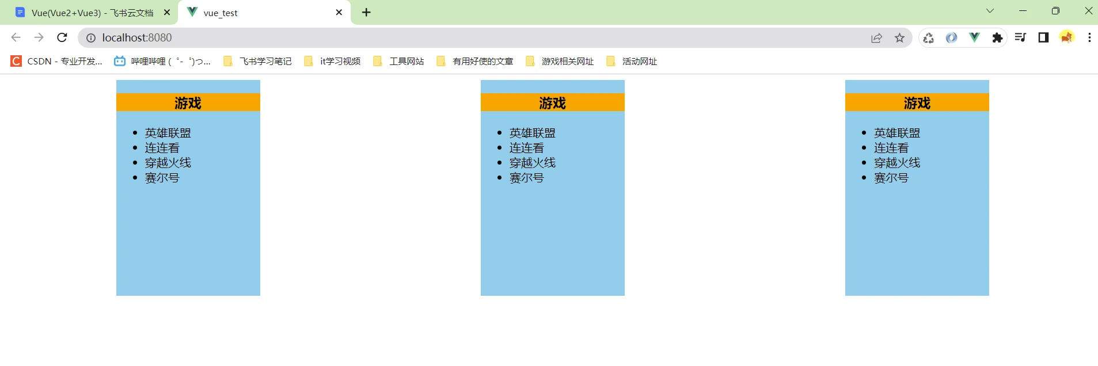Open the 飞书学习笔记 bookmark folder
This screenshot has height=366, width=1098.
click(257, 61)
